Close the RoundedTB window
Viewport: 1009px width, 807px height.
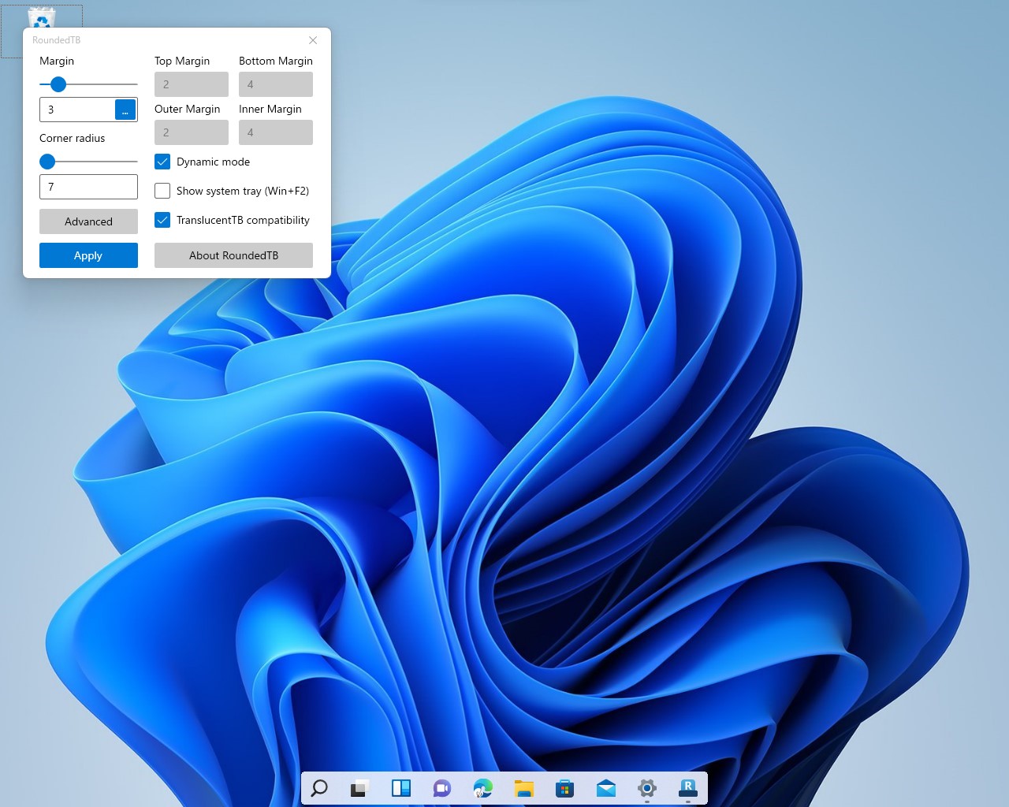pyautogui.click(x=313, y=40)
